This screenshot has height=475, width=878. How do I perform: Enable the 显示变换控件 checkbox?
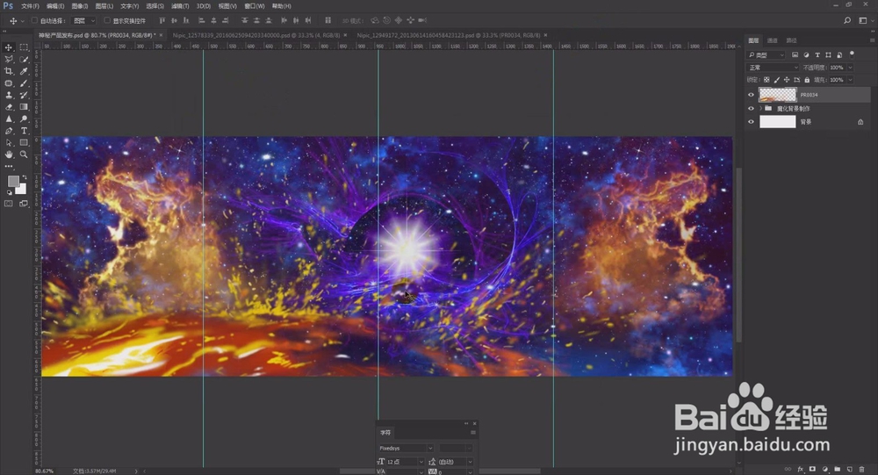[x=107, y=21]
